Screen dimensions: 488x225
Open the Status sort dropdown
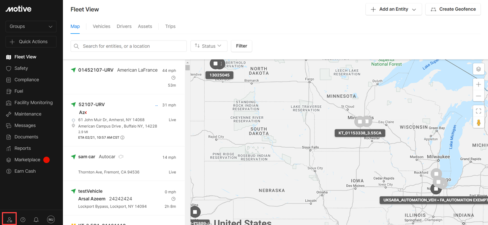tap(209, 46)
